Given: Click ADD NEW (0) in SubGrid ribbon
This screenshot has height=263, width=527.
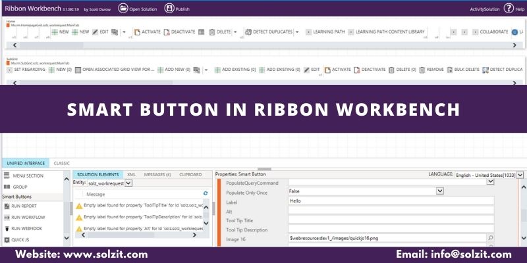Looking at the screenshot, I should coord(174,70).
